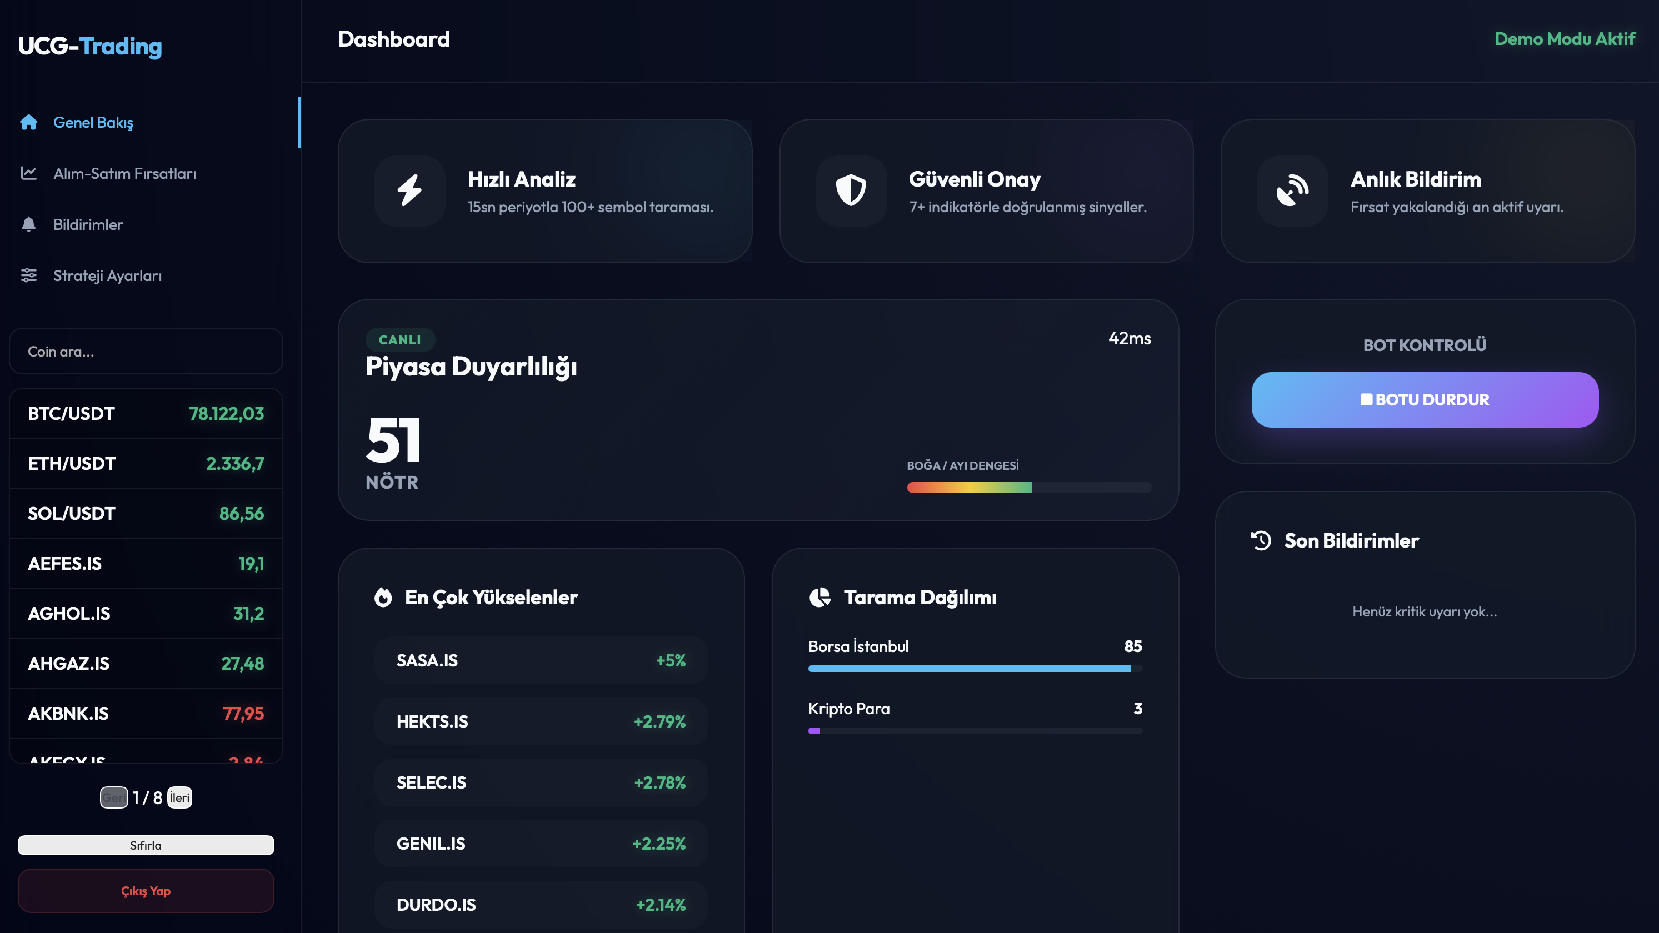Select BTC/USDT in the coin list
1659x933 pixels.
[x=146, y=413]
